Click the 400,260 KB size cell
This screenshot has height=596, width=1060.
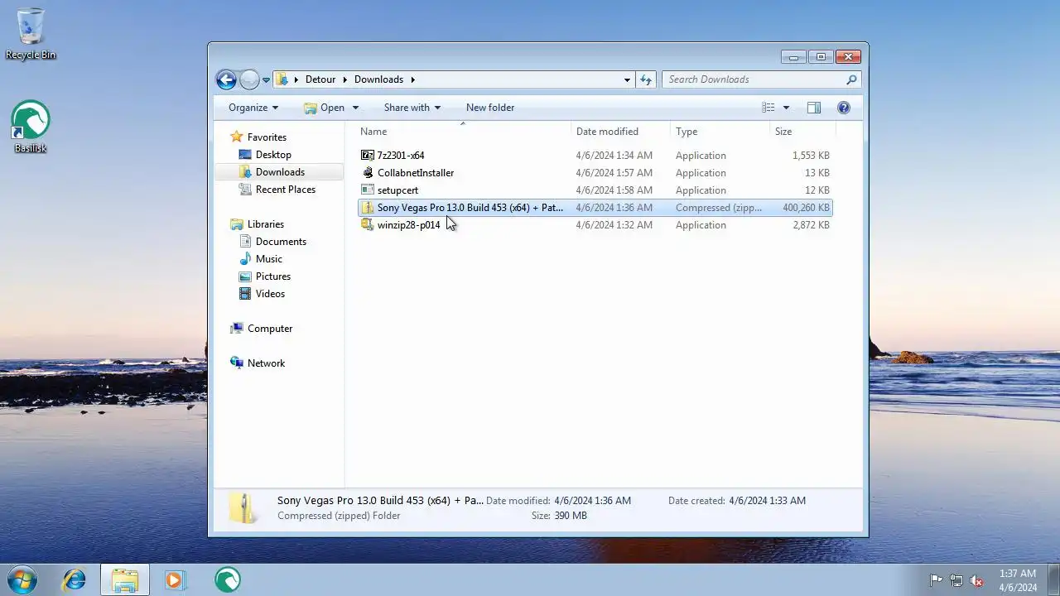(806, 208)
